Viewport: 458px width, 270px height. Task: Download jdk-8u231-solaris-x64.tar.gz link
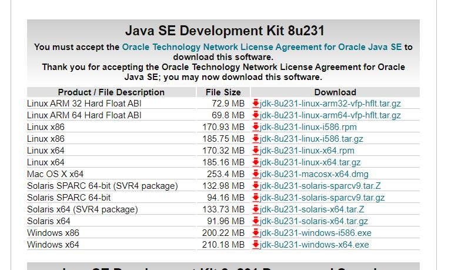[314, 221]
